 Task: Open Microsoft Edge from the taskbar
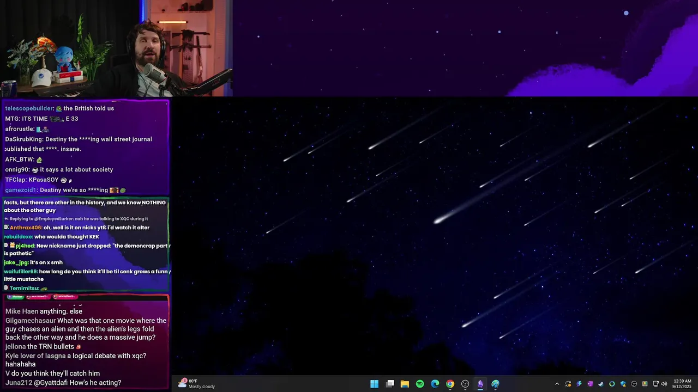point(435,384)
